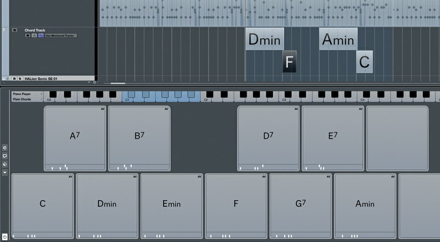Click the circular-arrow icon in the pads zone corner
This screenshot has height=242, width=440.
click(5, 237)
